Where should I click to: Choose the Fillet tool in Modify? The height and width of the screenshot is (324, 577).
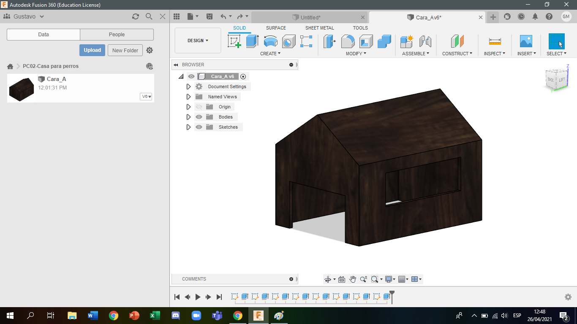[x=348, y=41]
